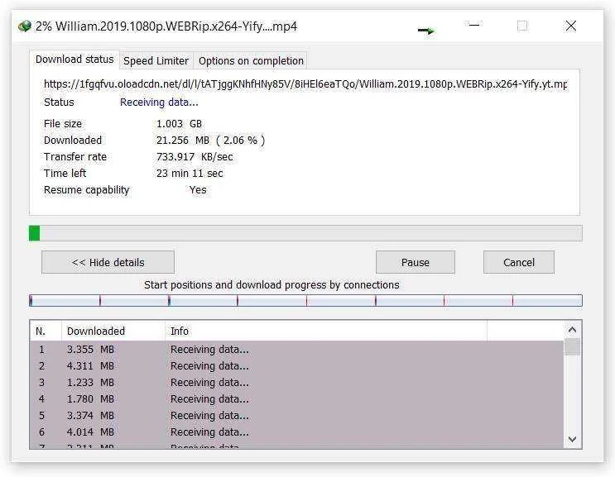The image size is (615, 477).
Task: Click the time left 23 min 11 sec
Action: point(190,173)
